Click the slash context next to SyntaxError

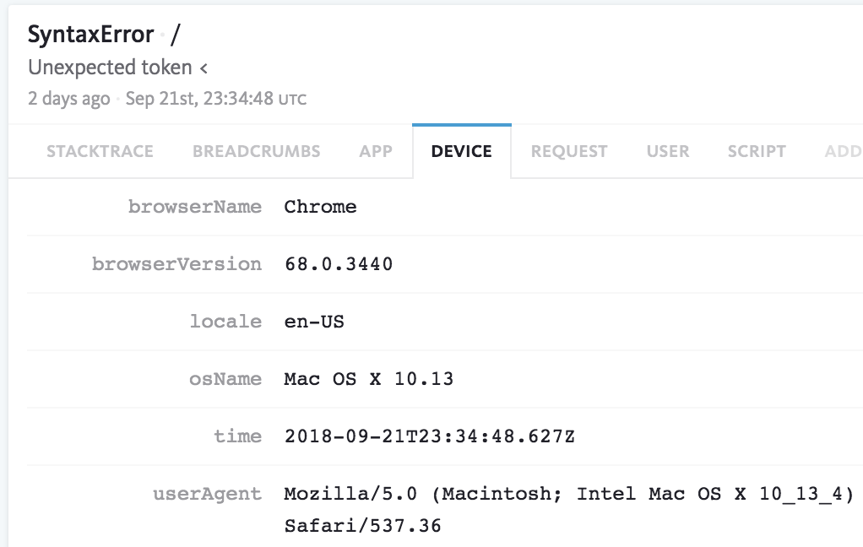click(176, 35)
